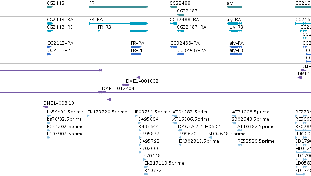Viewport: 311px width, 176px height.
Task: Select the EK217113.5prime EST
Action: [x=146, y=167]
